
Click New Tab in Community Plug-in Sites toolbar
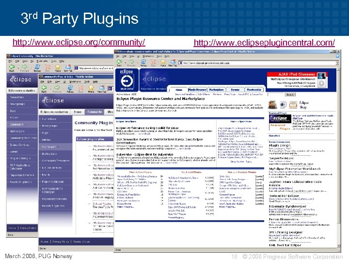click(102, 88)
